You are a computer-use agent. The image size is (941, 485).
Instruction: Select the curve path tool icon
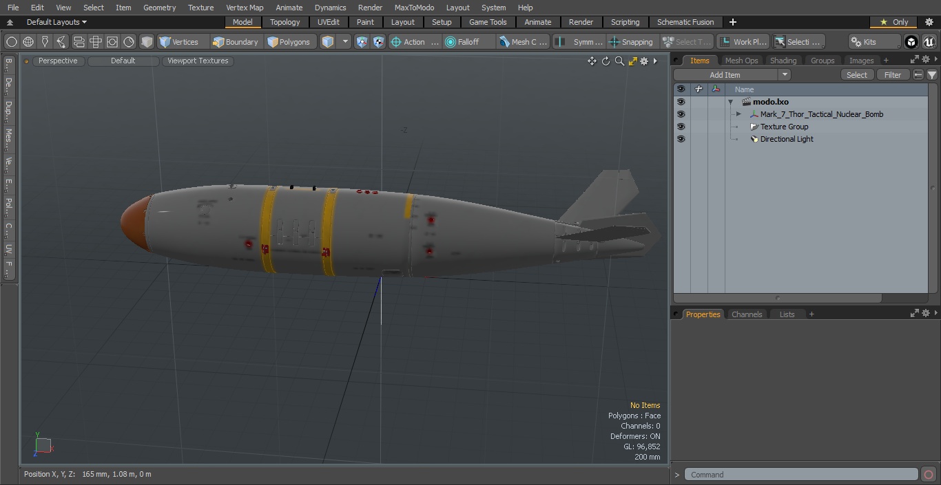pos(61,42)
